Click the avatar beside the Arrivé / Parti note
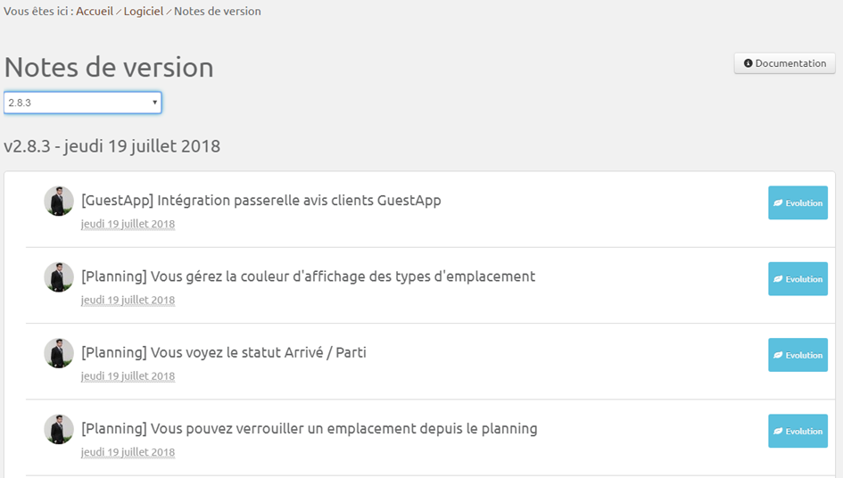The image size is (843, 478). (x=59, y=353)
